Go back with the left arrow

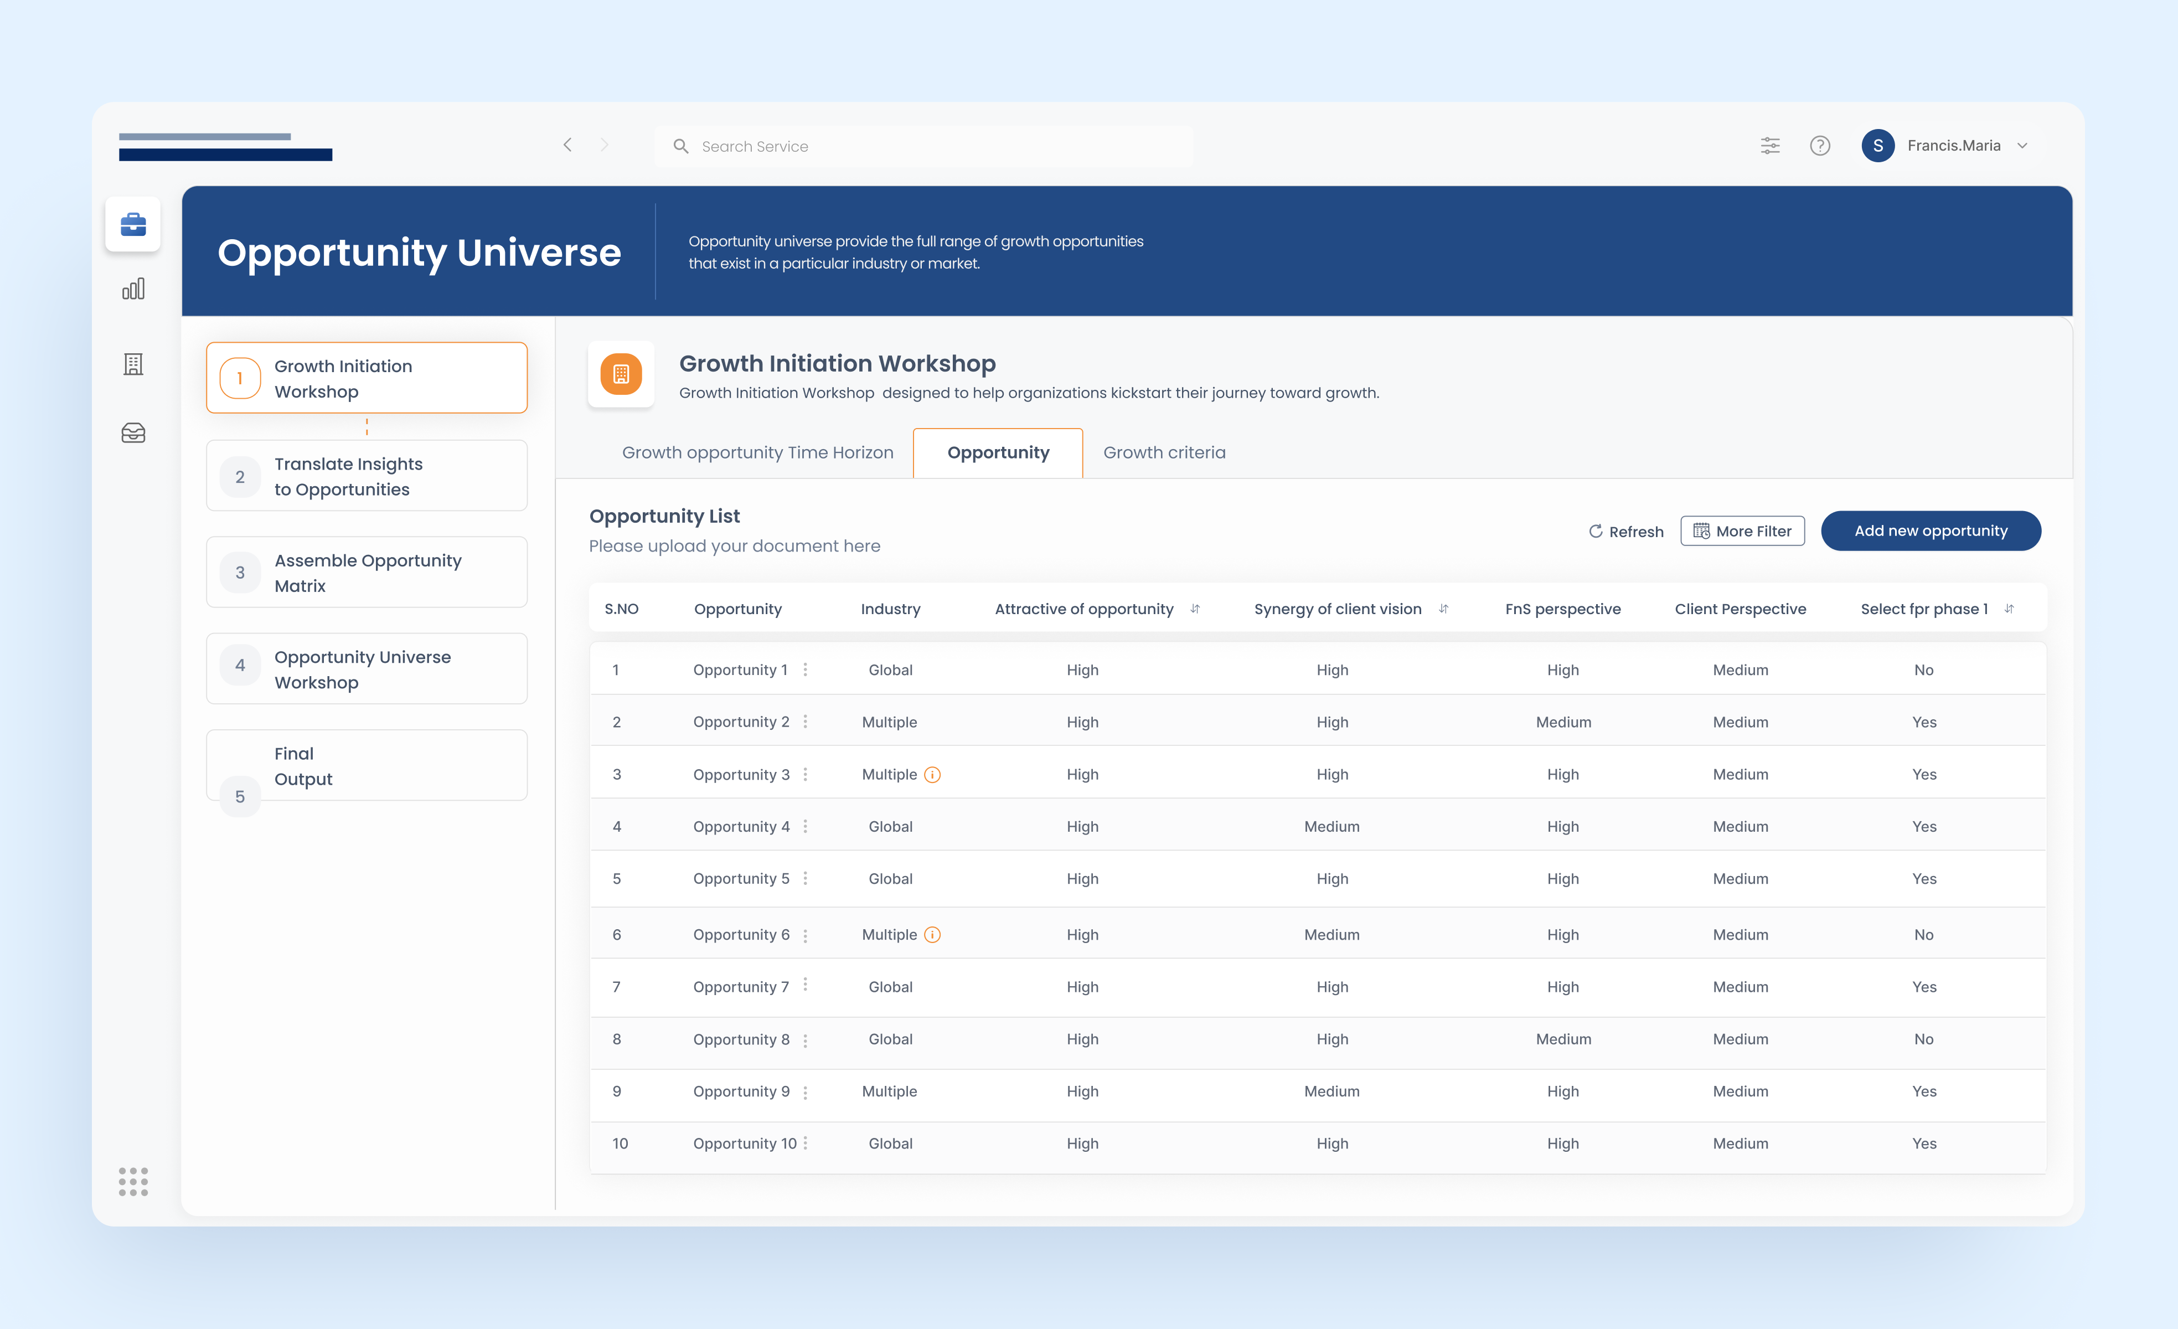[567, 145]
